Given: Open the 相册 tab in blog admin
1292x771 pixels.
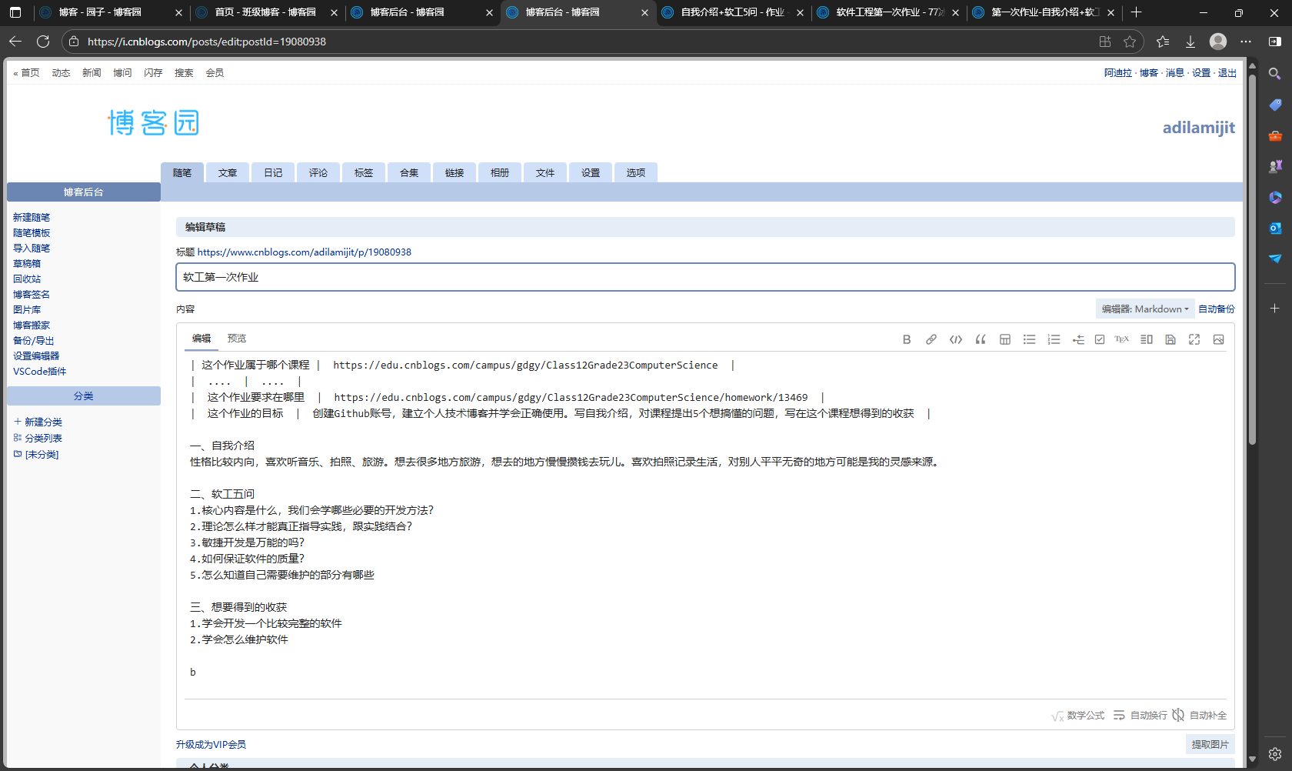Looking at the screenshot, I should tap(499, 172).
